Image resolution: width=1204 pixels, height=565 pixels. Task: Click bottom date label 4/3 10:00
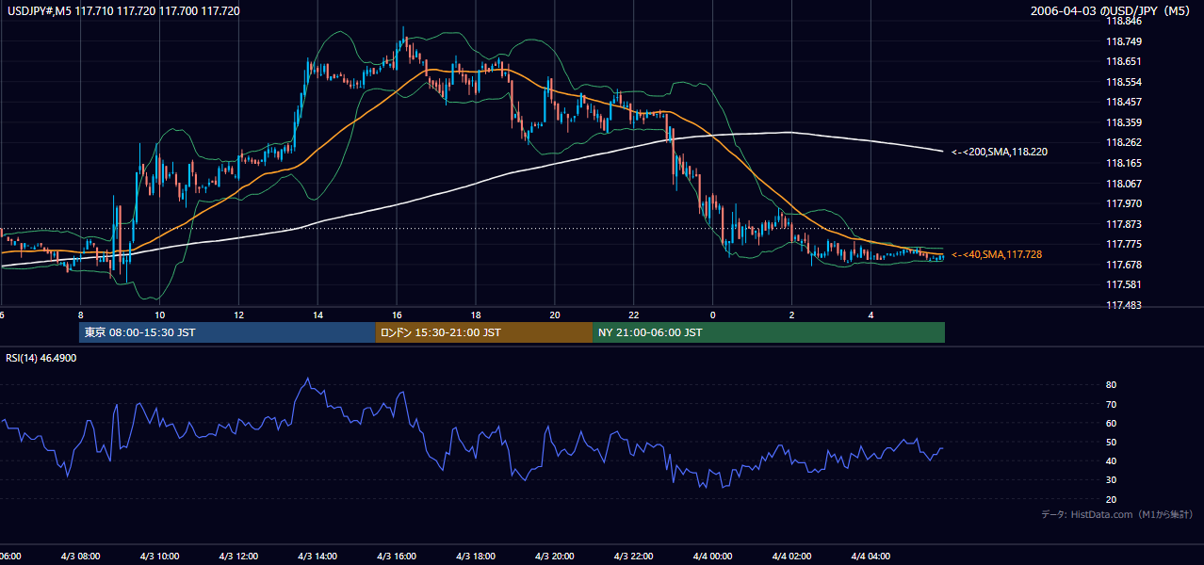[160, 556]
